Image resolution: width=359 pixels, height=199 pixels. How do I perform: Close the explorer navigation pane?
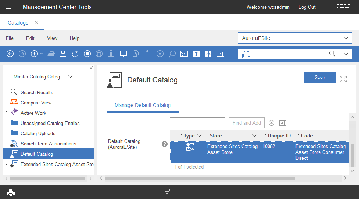pyautogui.click(x=91, y=68)
